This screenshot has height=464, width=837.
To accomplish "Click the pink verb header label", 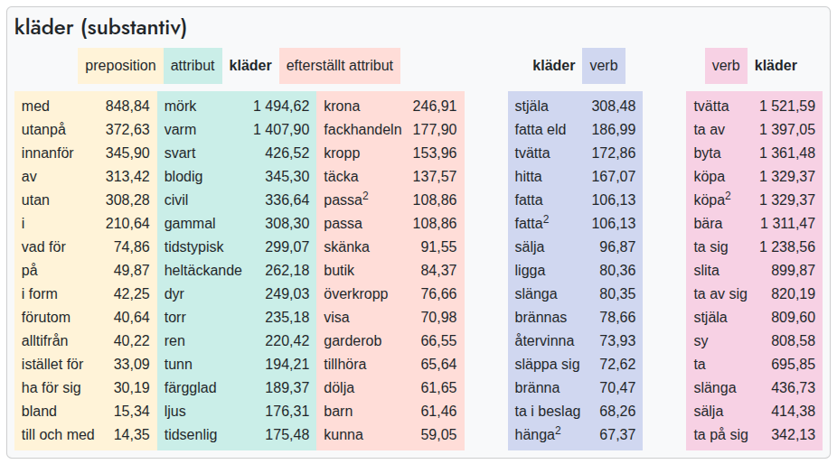I will click(726, 66).
